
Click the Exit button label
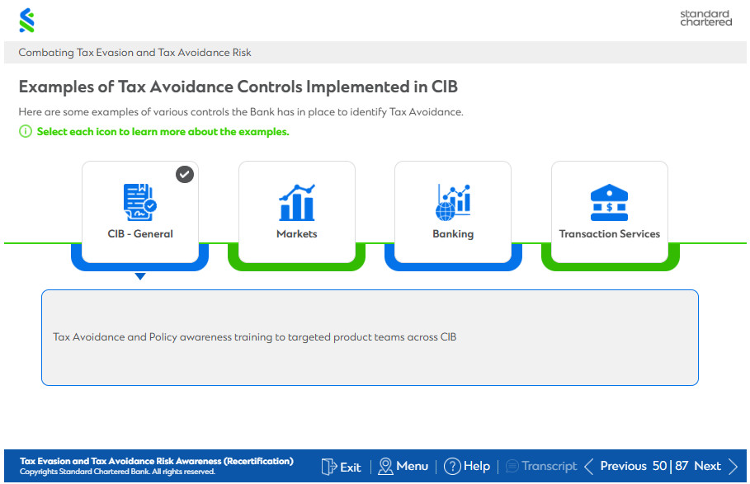tap(351, 467)
